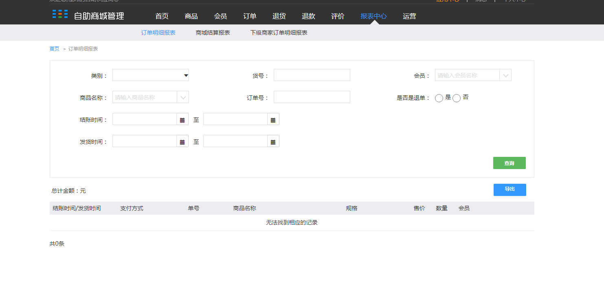Click the 发货时间 end date field

[235, 141]
